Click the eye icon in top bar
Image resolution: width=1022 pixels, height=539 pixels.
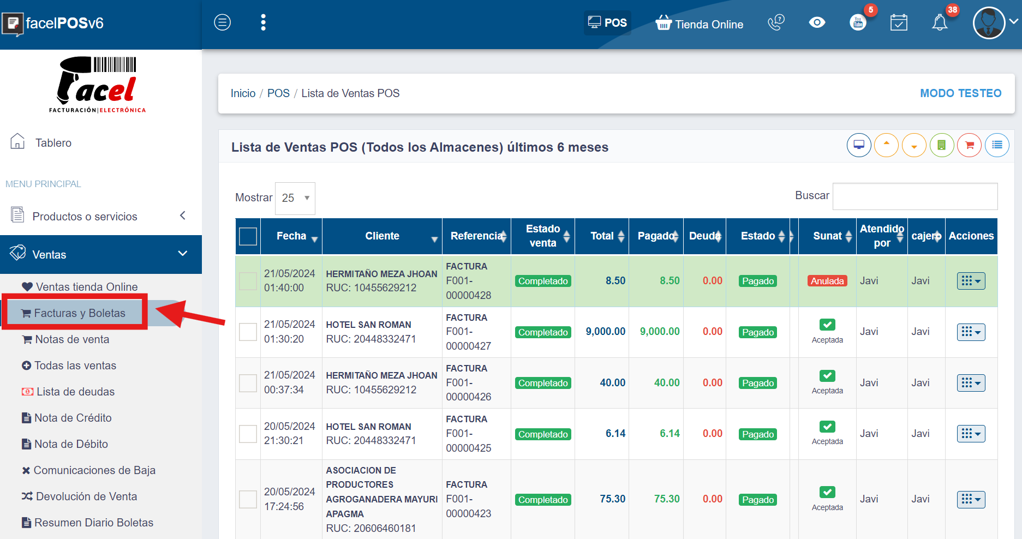[x=817, y=22]
